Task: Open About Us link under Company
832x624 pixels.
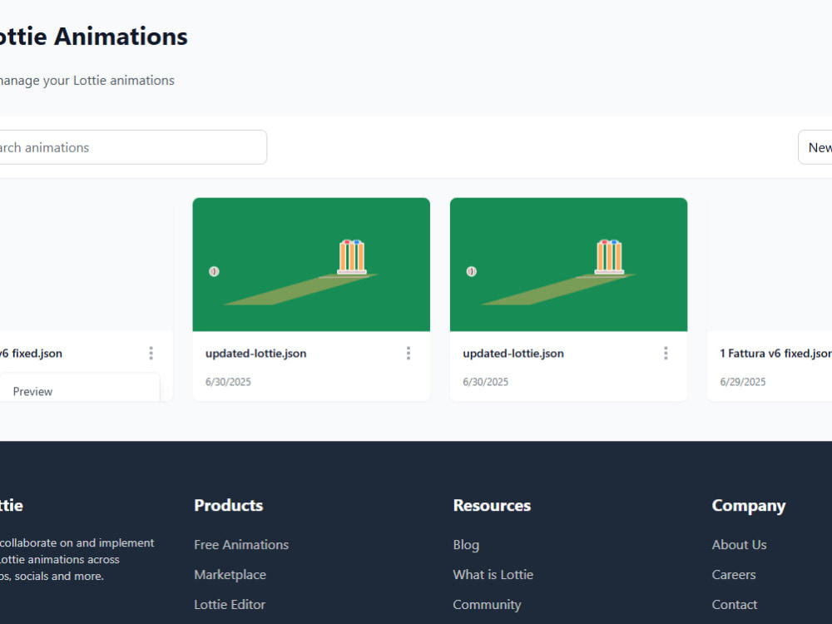Action: coord(739,545)
